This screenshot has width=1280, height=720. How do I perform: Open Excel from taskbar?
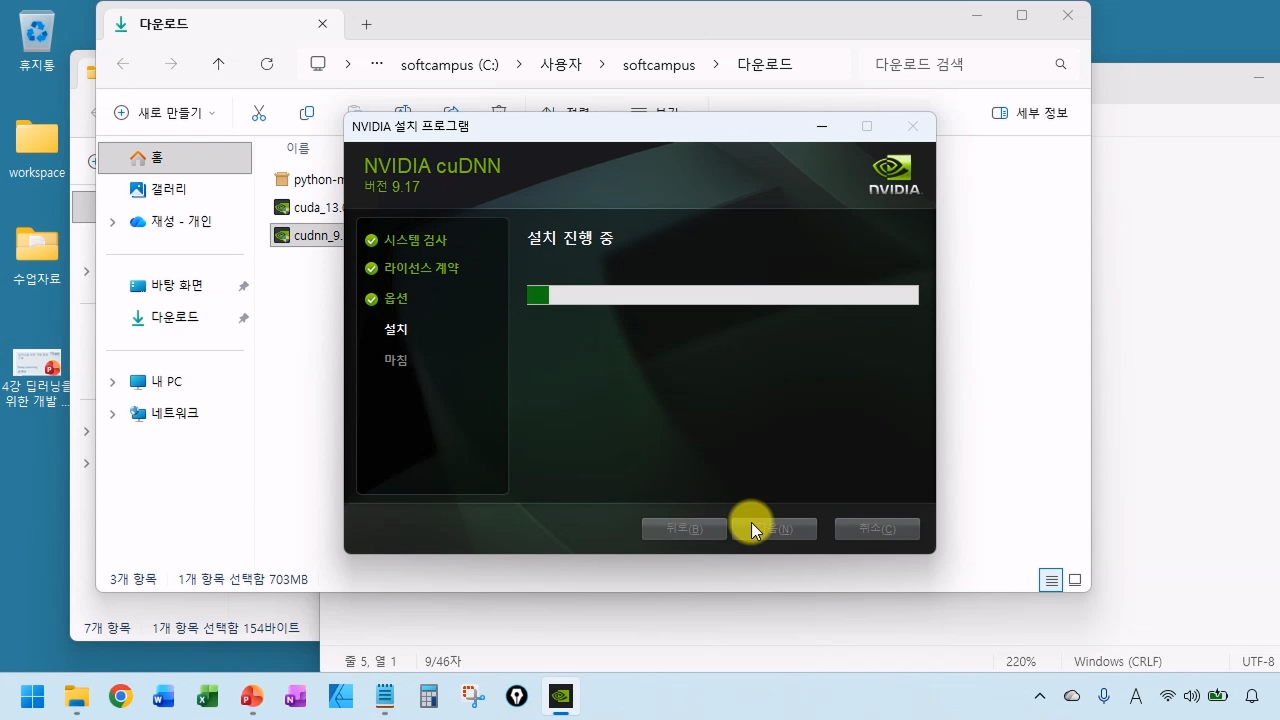(x=208, y=696)
